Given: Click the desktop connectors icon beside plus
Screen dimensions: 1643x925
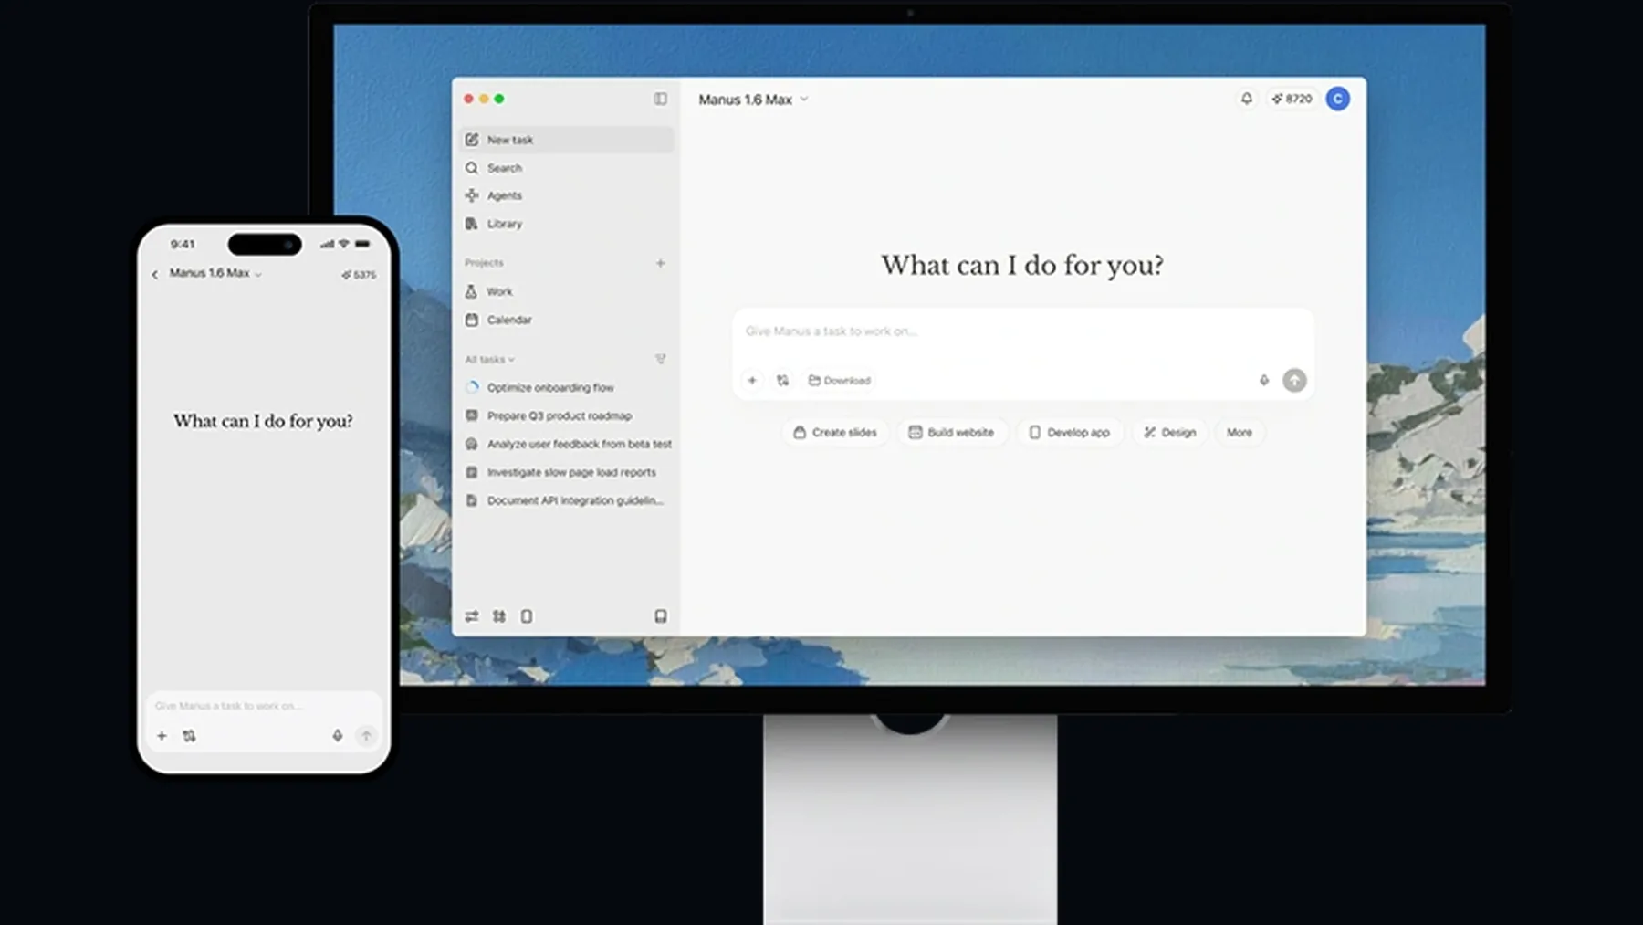Looking at the screenshot, I should [782, 380].
